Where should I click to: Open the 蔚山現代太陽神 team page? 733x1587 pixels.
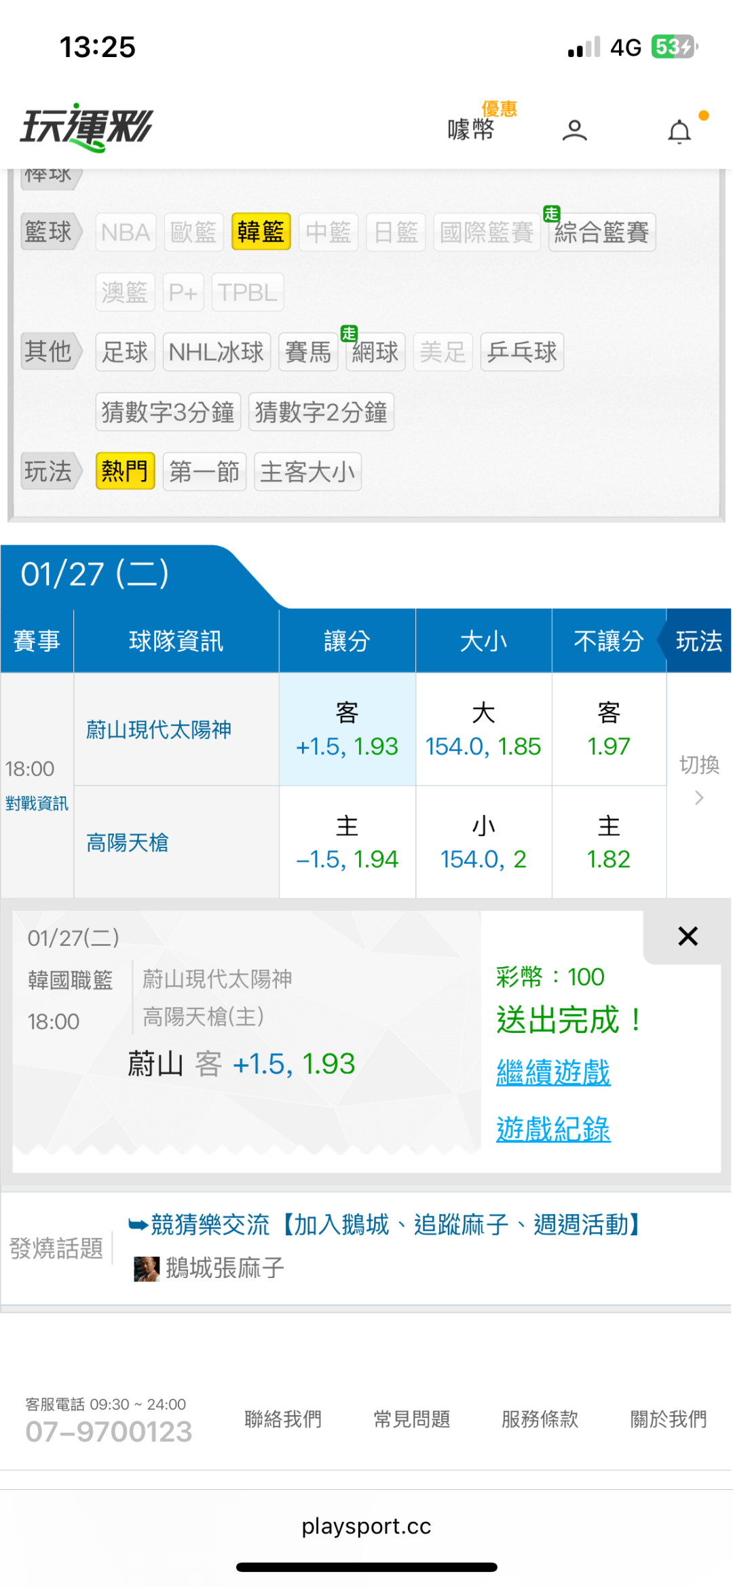tap(159, 730)
